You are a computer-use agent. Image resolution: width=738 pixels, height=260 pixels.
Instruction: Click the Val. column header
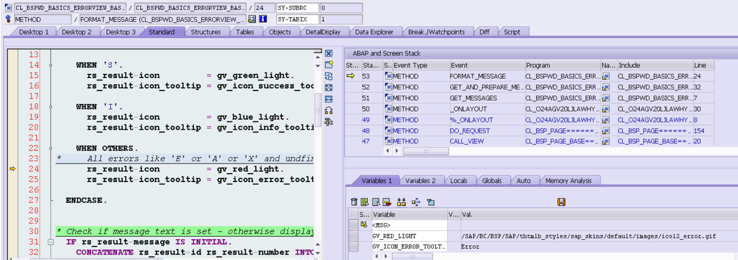coord(599,214)
